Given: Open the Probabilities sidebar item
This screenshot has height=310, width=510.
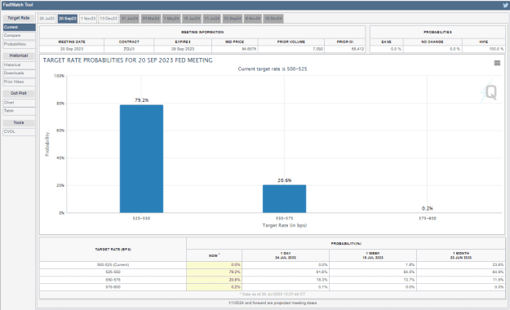Looking at the screenshot, I should (x=20, y=44).
